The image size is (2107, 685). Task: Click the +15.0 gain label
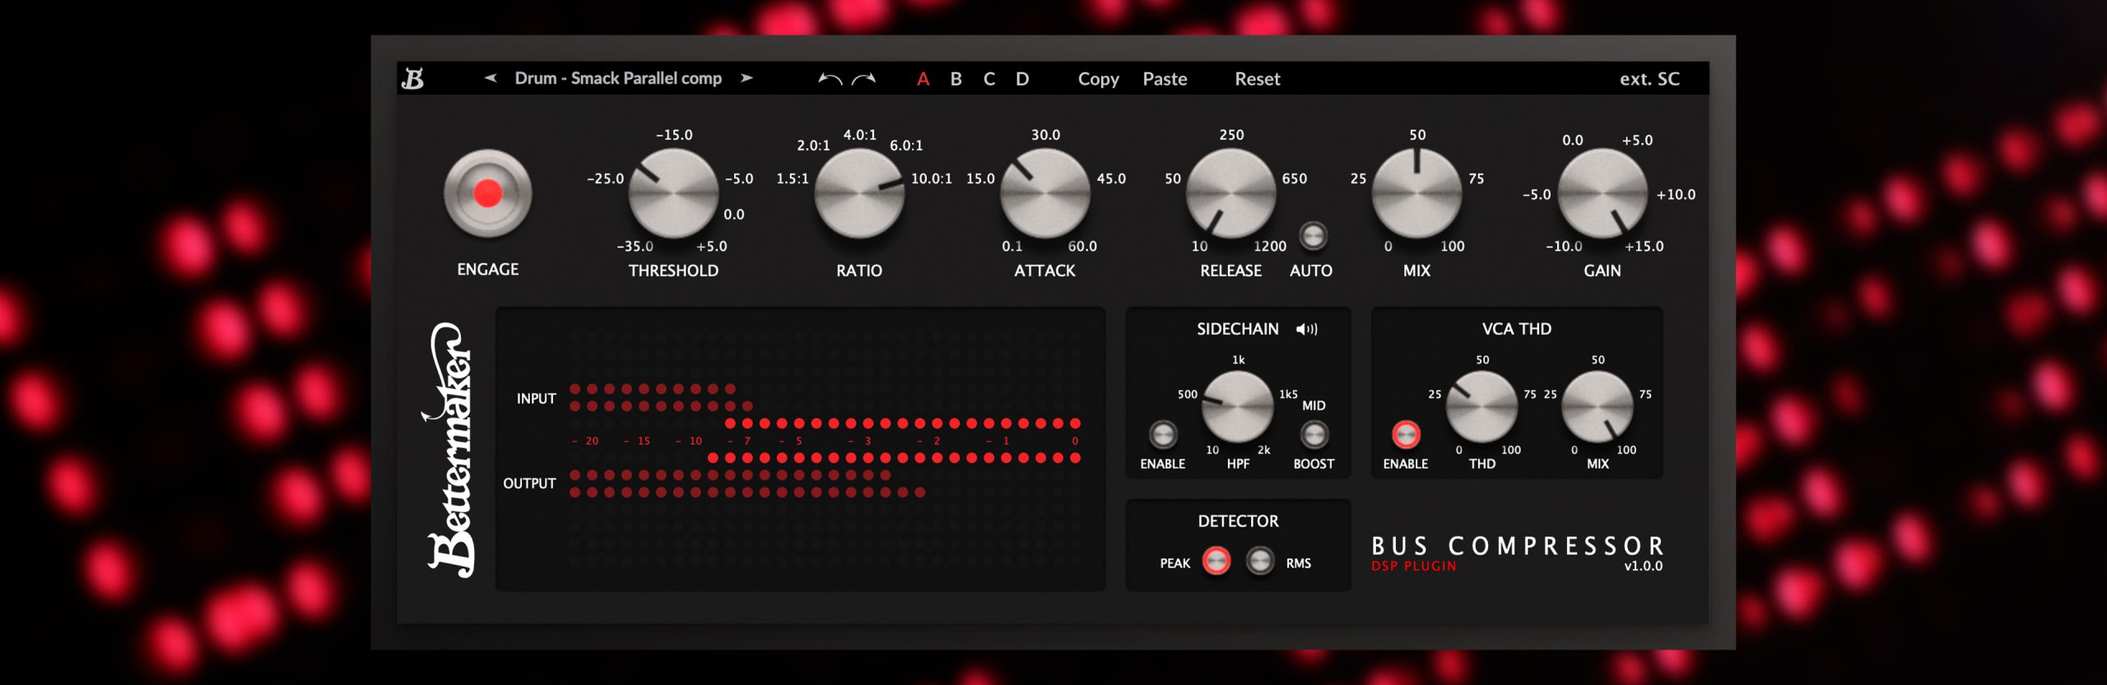pos(1644,246)
